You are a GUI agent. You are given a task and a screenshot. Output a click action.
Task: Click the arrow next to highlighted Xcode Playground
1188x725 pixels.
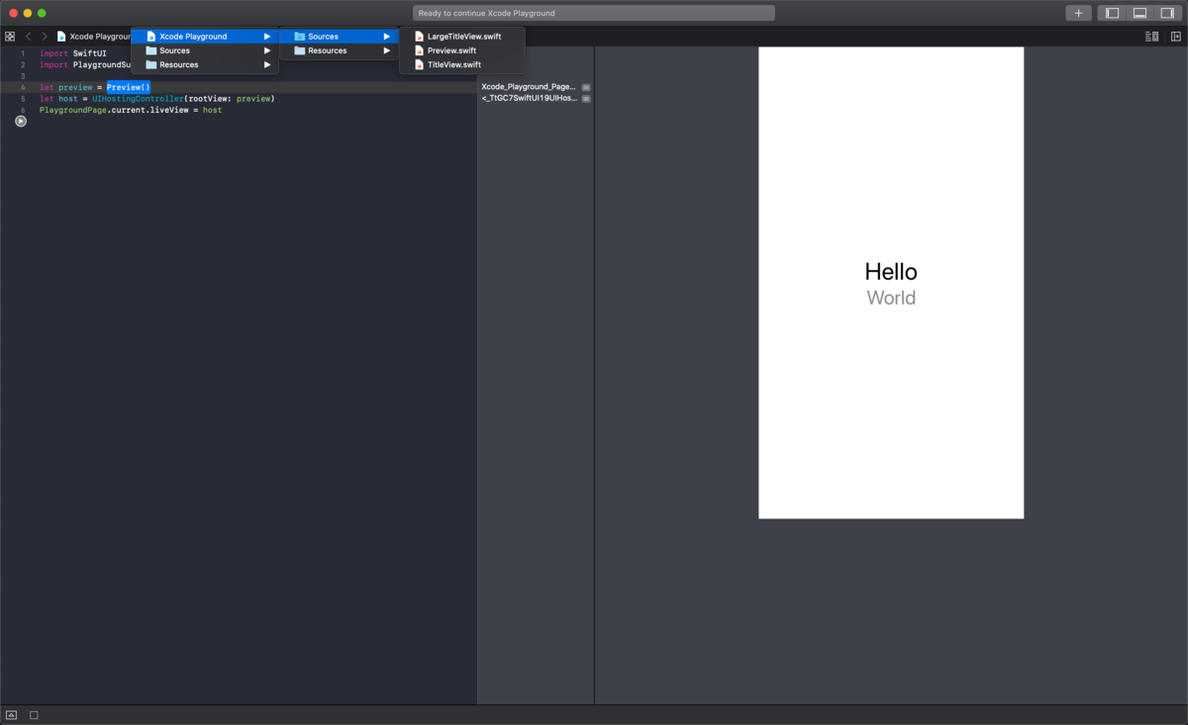[x=267, y=37]
